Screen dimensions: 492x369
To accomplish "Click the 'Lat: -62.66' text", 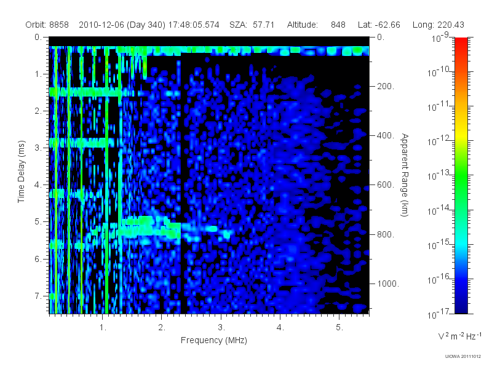I will 379,25.
